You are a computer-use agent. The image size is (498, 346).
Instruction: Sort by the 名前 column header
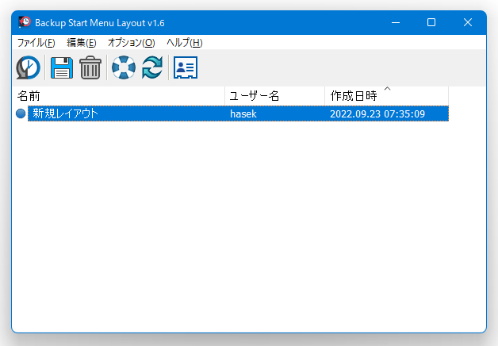click(x=118, y=96)
